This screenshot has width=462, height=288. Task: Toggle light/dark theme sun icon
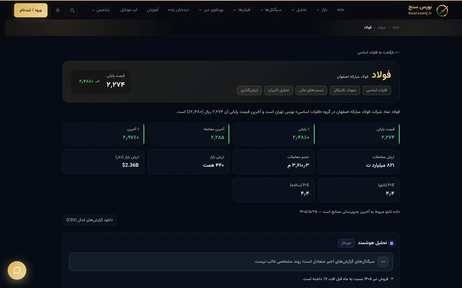coord(58,10)
